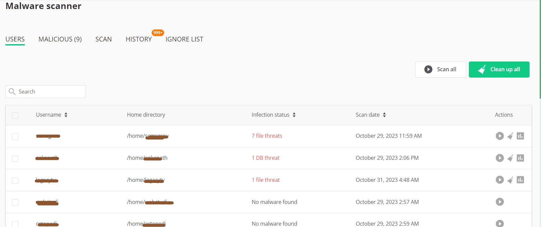This screenshot has height=227, width=541.
Task: Clean up the 7 file threats user
Action: [x=510, y=136]
